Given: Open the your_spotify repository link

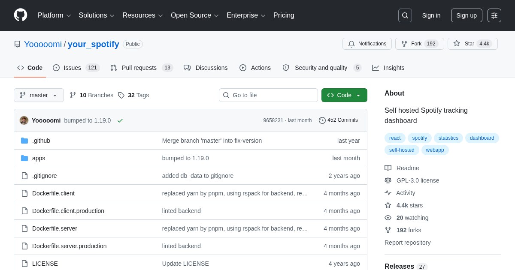Looking at the screenshot, I should click(x=94, y=44).
